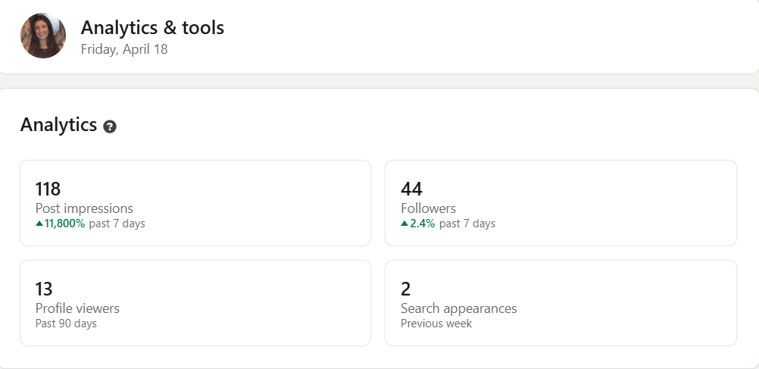The height and width of the screenshot is (369, 759).
Task: Click the Analytics & tools page title
Action: click(x=152, y=28)
